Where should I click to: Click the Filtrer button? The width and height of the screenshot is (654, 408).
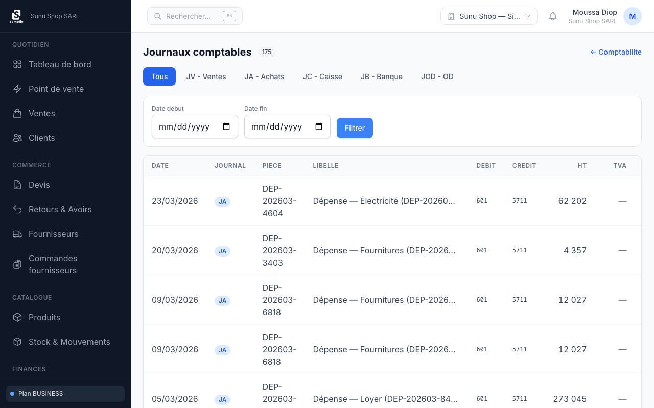(x=355, y=128)
